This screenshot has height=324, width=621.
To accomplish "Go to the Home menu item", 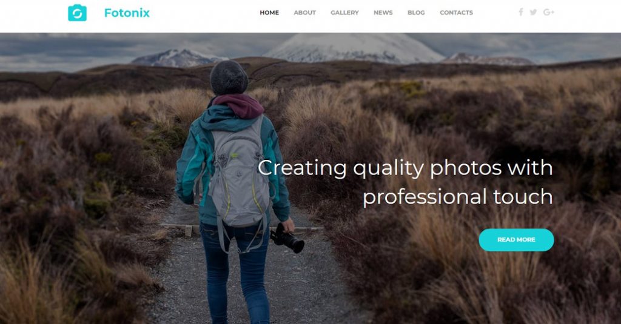I will 269,13.
